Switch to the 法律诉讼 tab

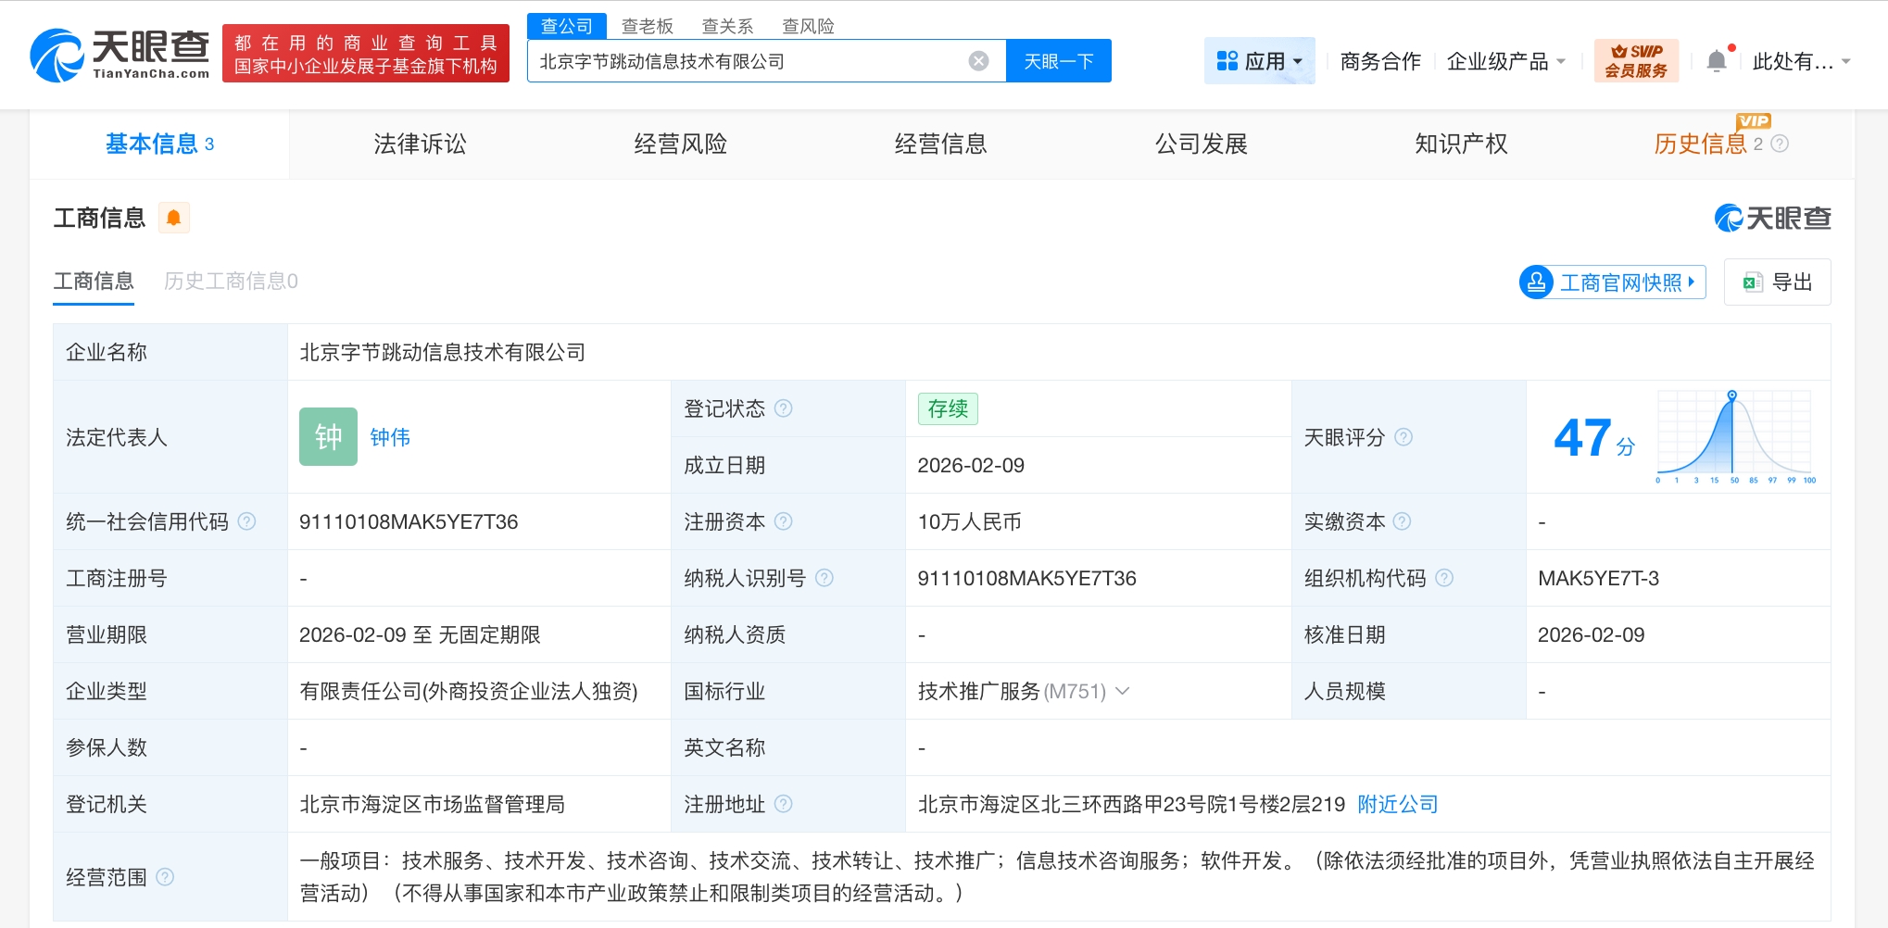[x=419, y=144]
